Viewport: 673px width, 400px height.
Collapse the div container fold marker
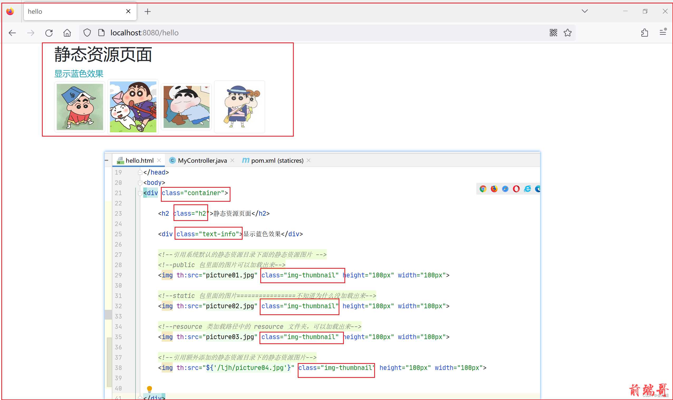140,193
